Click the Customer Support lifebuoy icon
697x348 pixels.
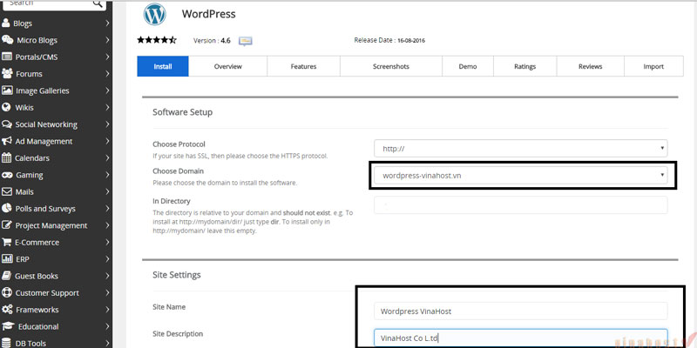7,292
